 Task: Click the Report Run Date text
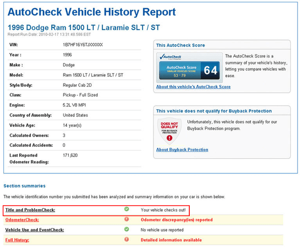click(49, 34)
